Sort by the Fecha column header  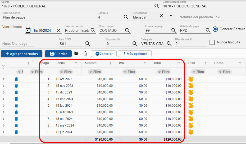pyautogui.click(x=60, y=63)
